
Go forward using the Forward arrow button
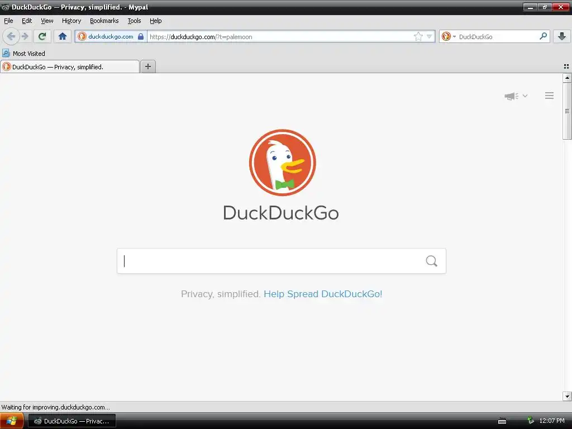click(x=25, y=36)
